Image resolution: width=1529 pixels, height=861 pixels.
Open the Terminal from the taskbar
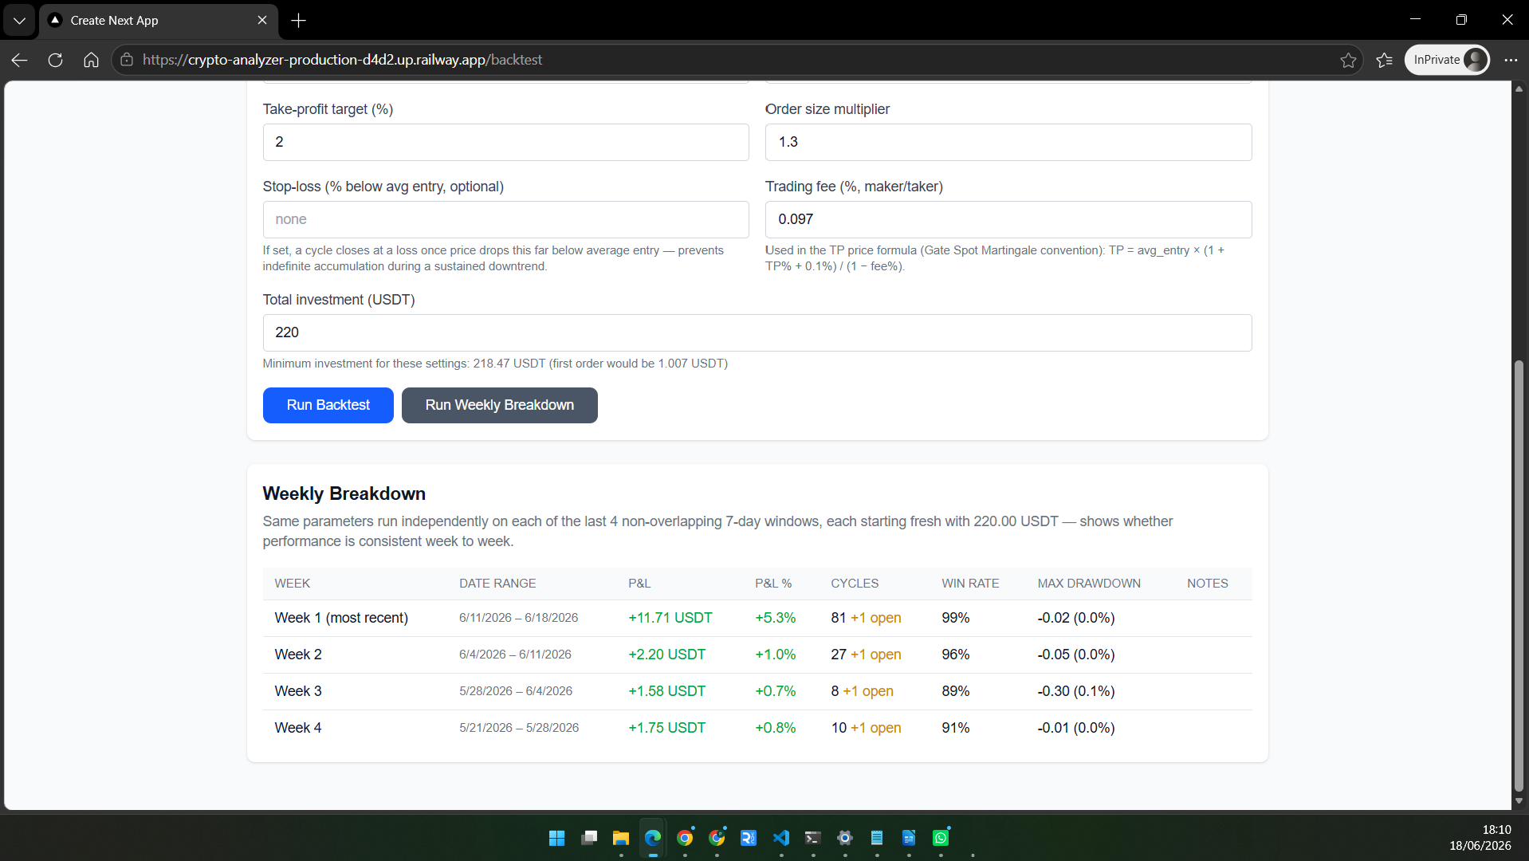812,838
